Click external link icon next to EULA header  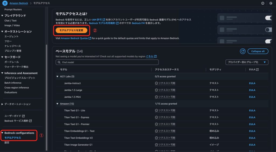(257, 69)
